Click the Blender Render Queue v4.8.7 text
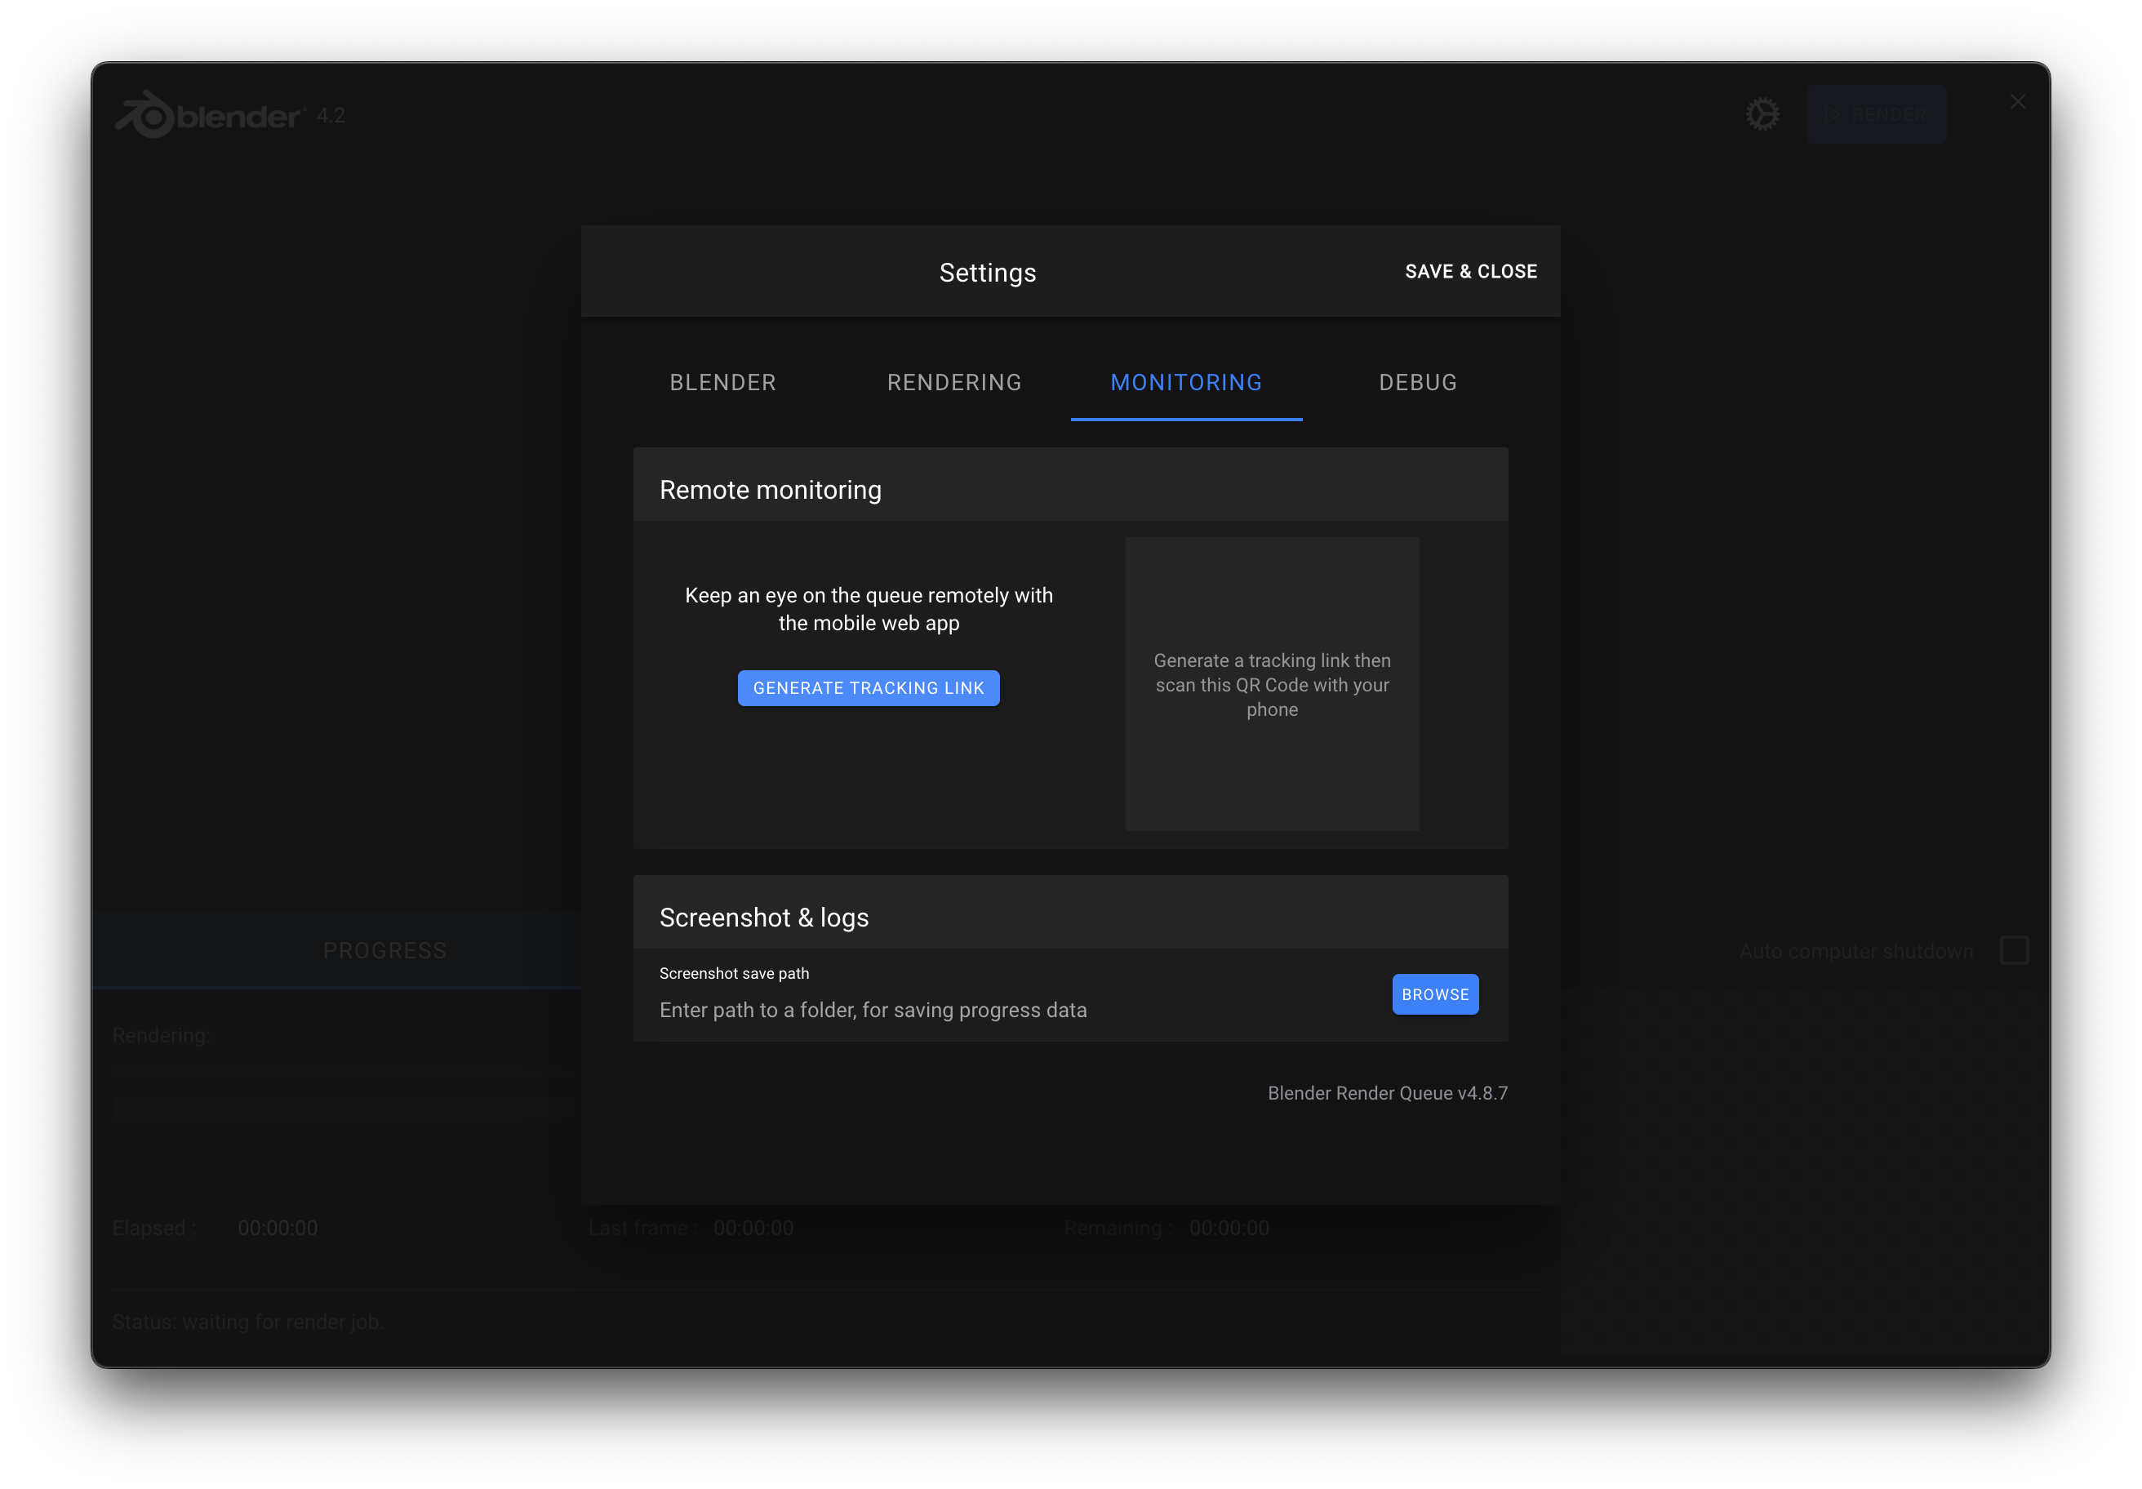 [1387, 1092]
